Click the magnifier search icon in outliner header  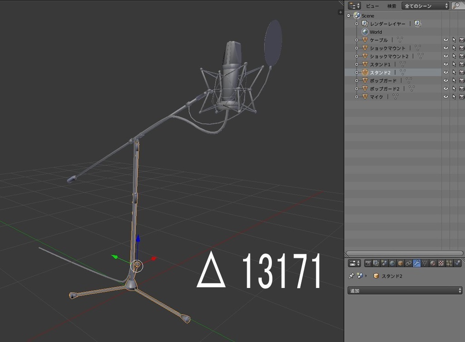tap(457, 5)
